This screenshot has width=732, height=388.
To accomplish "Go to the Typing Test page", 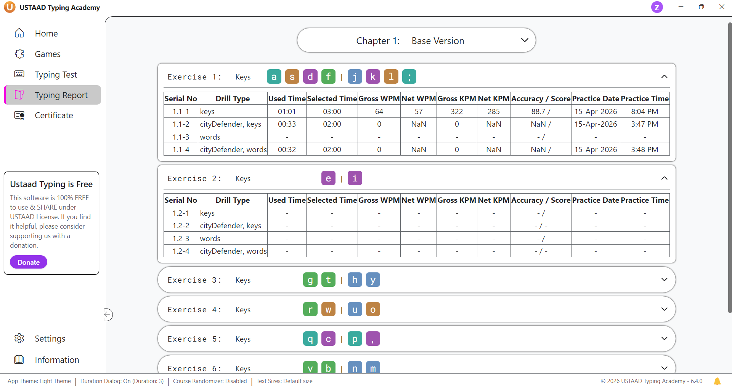I will pyautogui.click(x=56, y=75).
